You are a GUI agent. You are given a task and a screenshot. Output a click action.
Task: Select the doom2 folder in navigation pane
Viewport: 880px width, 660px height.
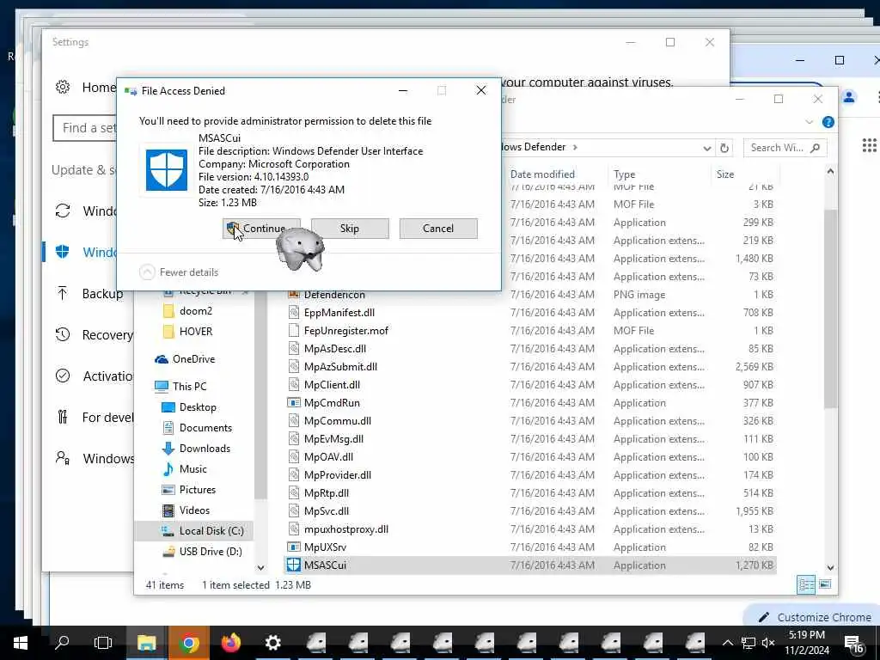(195, 311)
